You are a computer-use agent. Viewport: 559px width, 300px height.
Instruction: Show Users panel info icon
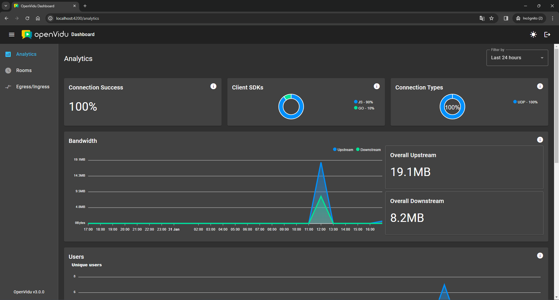(540, 256)
